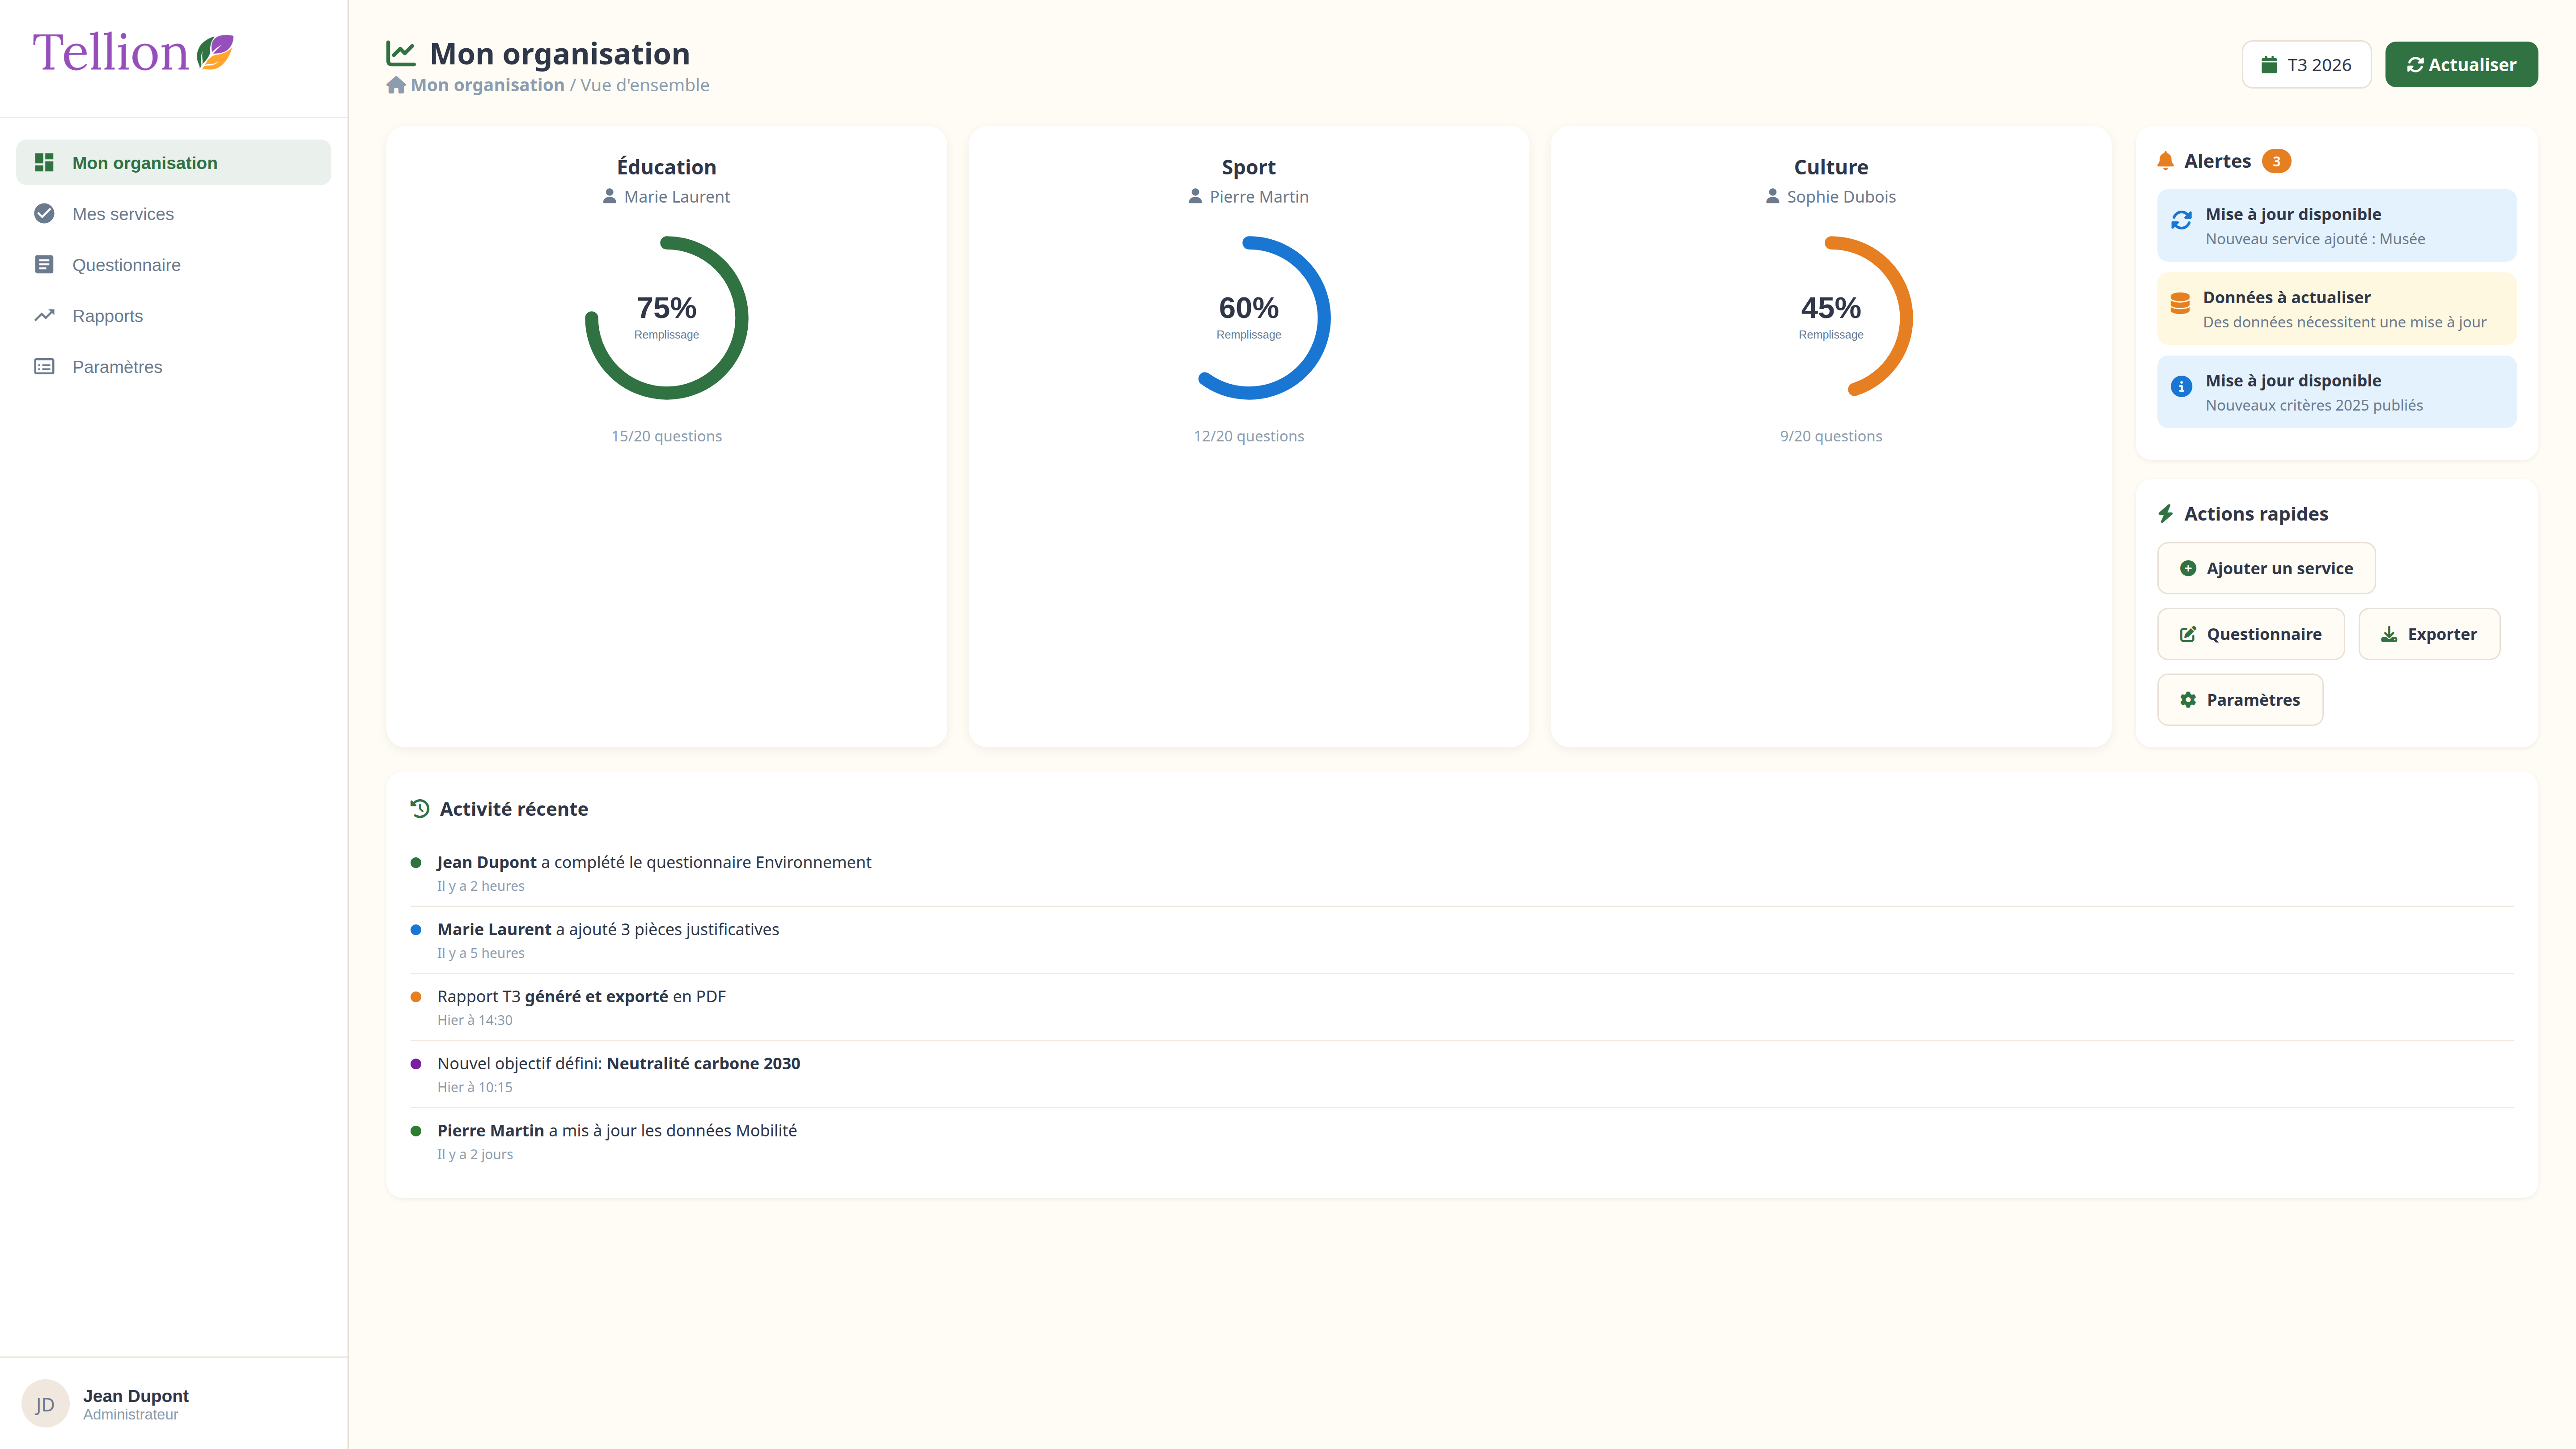Click the Mon organisation breadcrumb link
The height and width of the screenshot is (1449, 2576).
pos(487,85)
